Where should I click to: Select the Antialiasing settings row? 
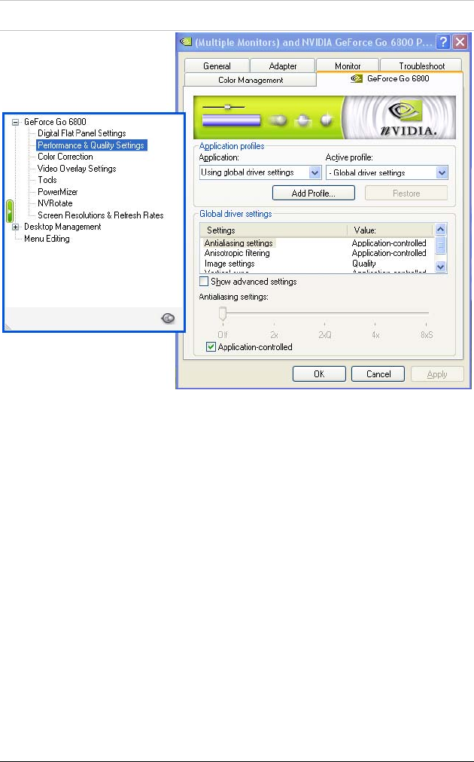(x=316, y=243)
